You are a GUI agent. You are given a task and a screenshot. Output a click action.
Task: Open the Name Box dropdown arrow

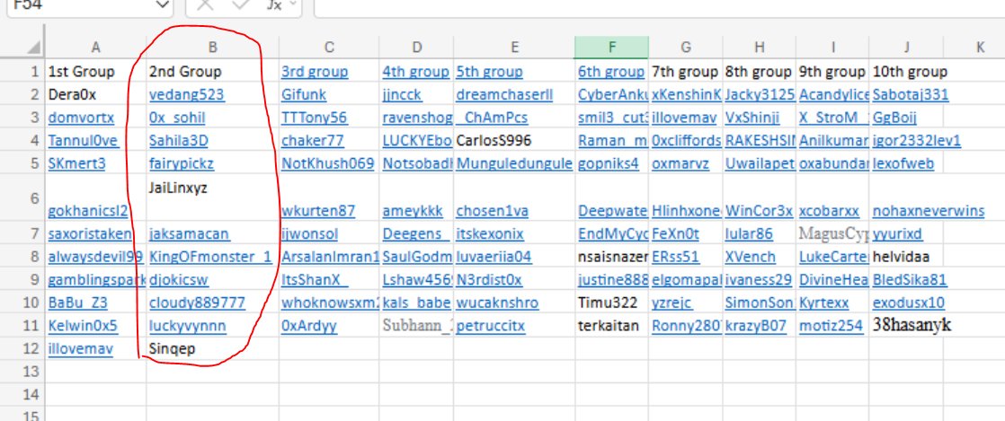click(162, 5)
